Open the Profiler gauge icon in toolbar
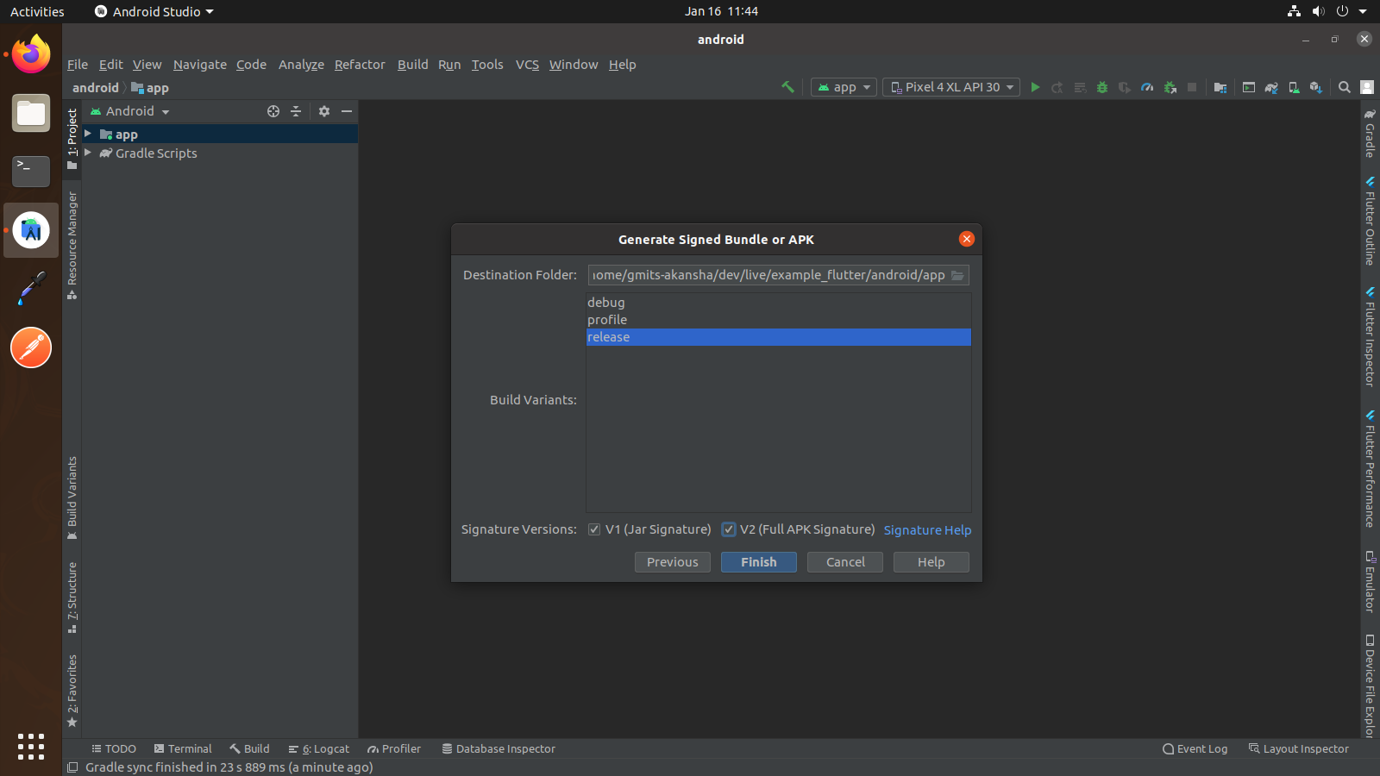1380x776 pixels. pos(1147,87)
